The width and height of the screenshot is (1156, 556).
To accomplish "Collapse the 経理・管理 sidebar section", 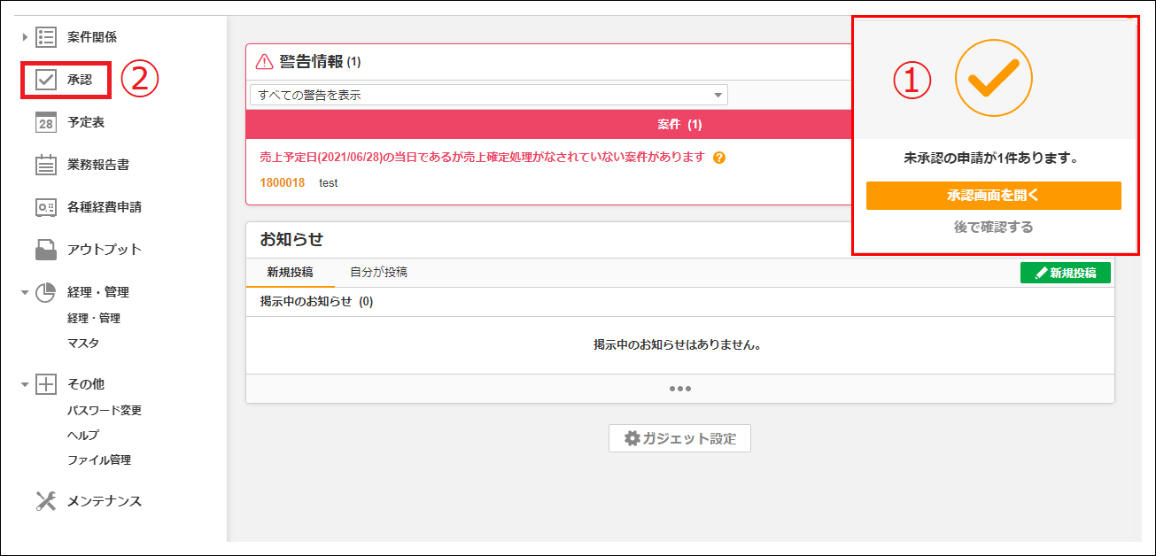I will (x=27, y=291).
